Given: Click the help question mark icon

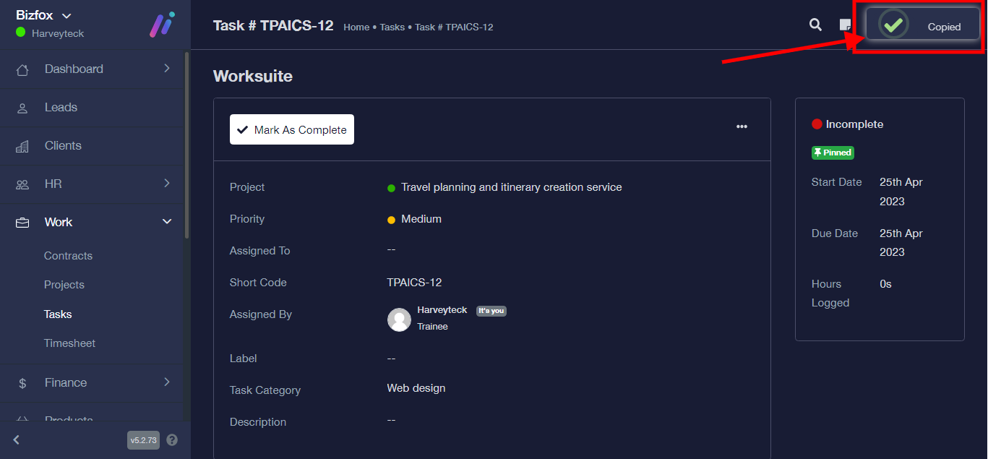Looking at the screenshot, I should [172, 439].
